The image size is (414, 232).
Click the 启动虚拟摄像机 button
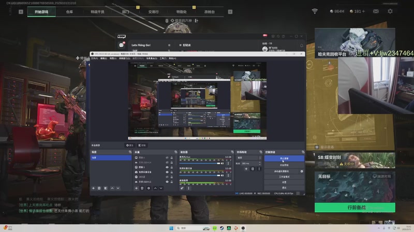coord(282,171)
